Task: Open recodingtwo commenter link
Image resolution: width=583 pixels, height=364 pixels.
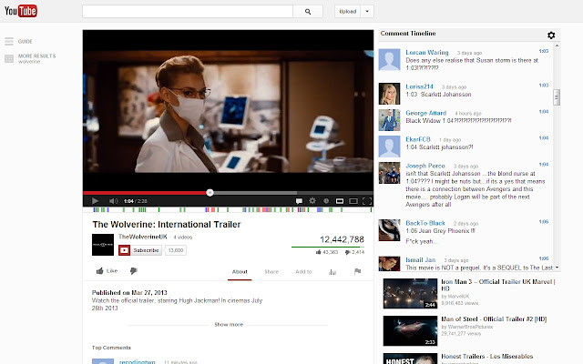Action: point(138,362)
